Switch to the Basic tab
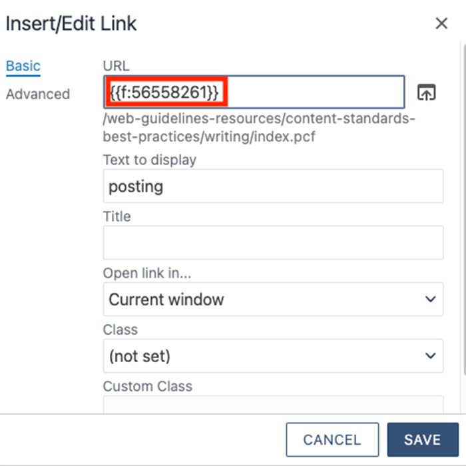Viewport: 466px width, 466px height. 23,66
